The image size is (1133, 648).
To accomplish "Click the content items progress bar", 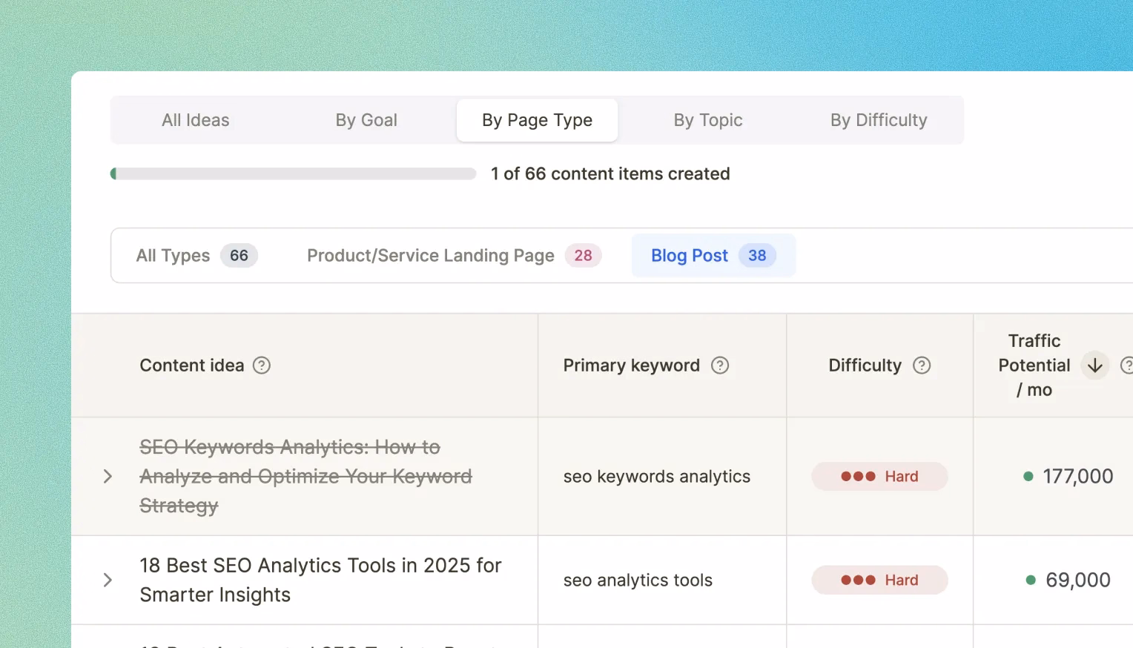I will coord(294,174).
